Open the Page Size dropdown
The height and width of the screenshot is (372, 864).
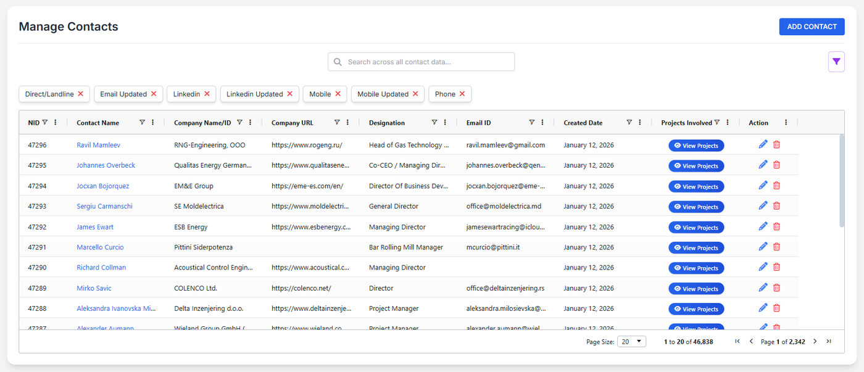click(631, 341)
